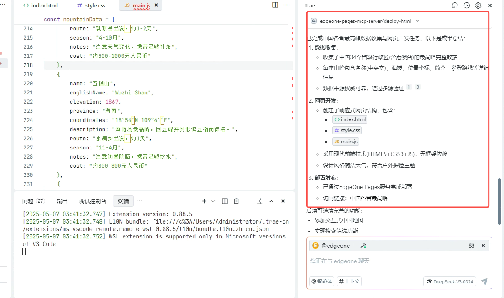Open the index.html editor tab
This screenshot has height=298, width=504.
[x=40, y=5]
